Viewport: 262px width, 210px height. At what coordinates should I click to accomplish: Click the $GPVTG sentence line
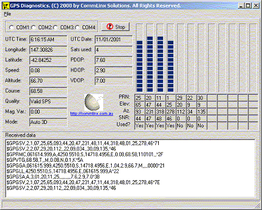(45, 160)
